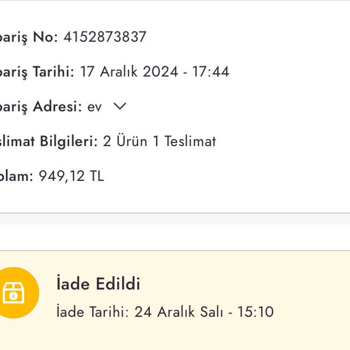
Task: Click the 'No:' order number label
Action: point(45,37)
